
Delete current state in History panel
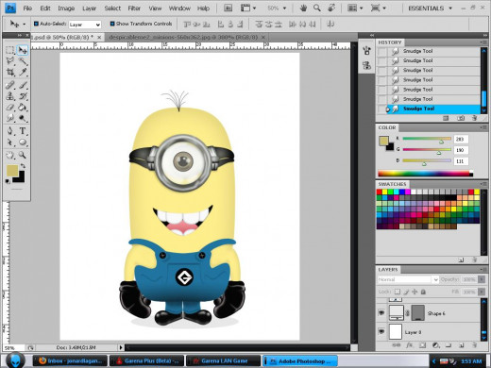[x=474, y=118]
